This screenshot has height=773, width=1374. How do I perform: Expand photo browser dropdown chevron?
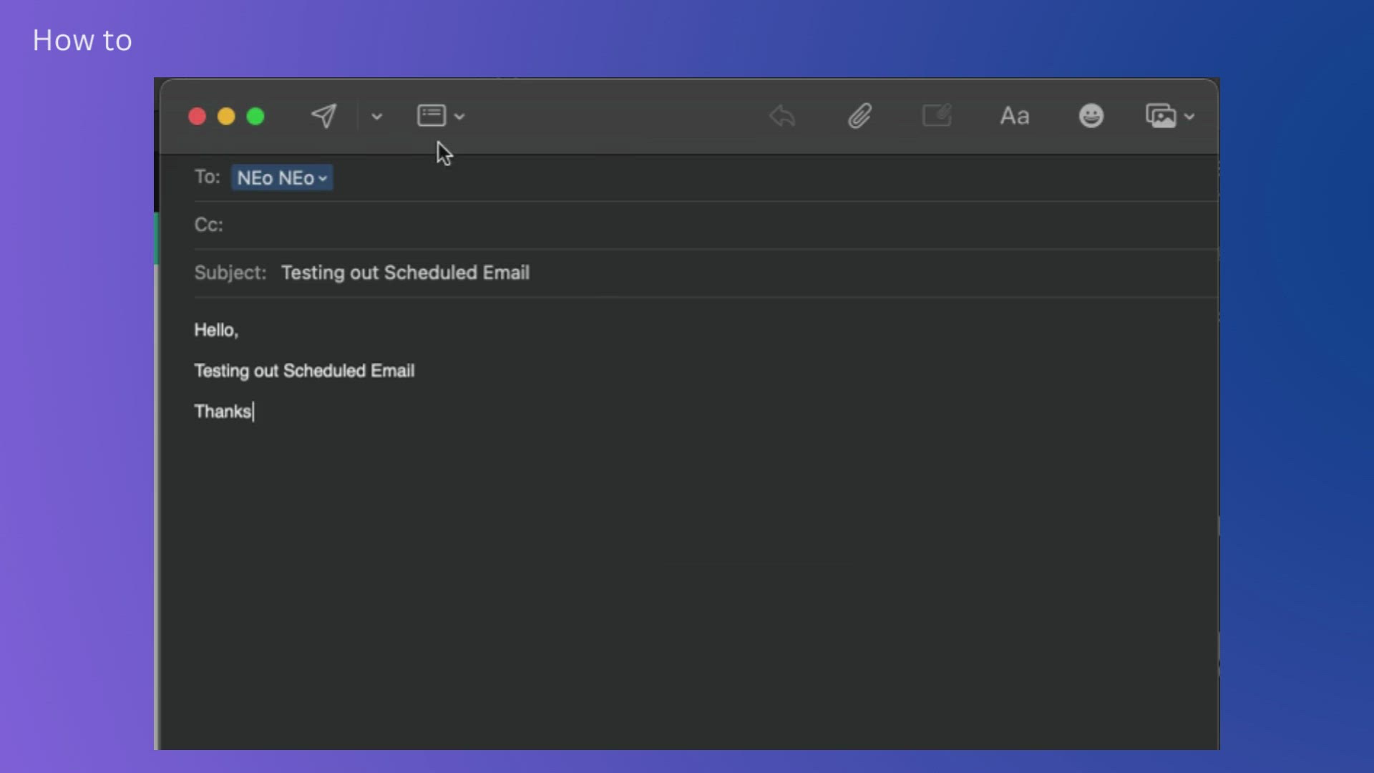(1189, 117)
